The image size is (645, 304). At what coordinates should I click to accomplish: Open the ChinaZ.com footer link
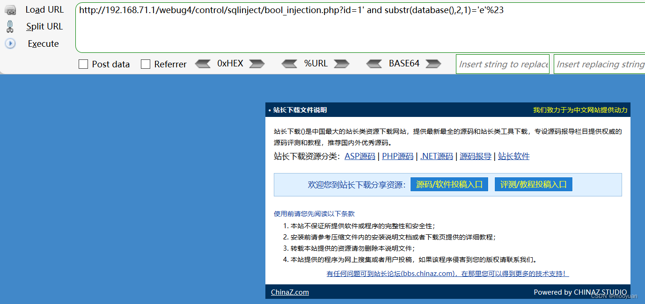290,292
